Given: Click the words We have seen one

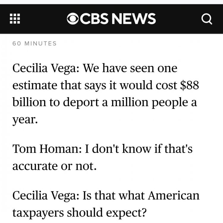Looking at the screenshot, I should click(130, 69).
